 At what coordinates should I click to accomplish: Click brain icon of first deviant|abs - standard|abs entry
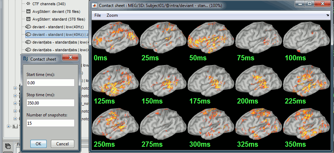tap(28, 42)
